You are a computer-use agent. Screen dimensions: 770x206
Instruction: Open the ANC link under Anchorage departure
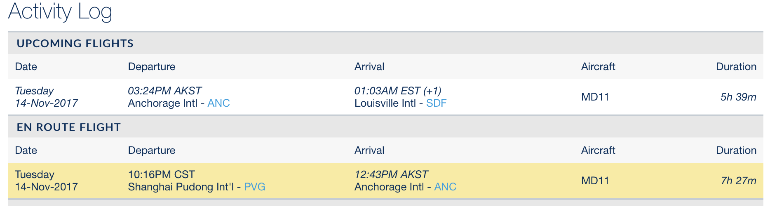coord(218,103)
